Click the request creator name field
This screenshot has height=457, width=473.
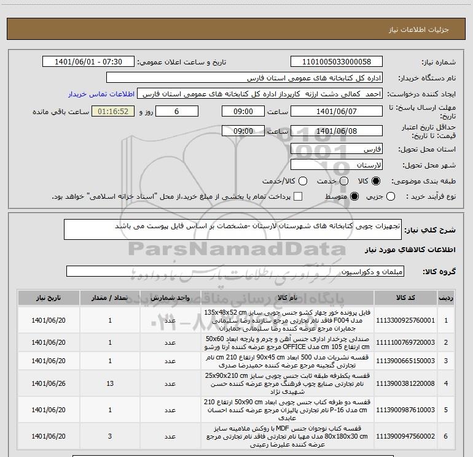point(260,94)
